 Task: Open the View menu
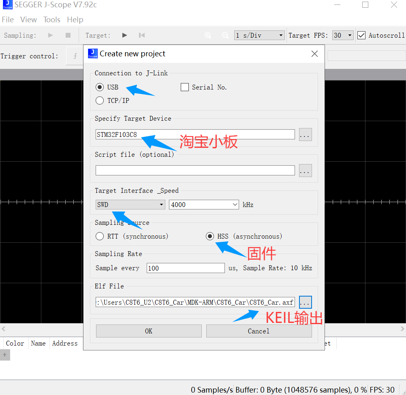tap(28, 20)
